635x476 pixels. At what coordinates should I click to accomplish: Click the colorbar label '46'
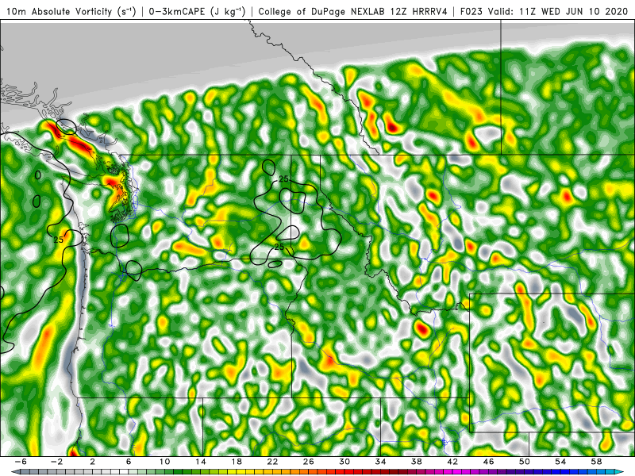click(488, 462)
